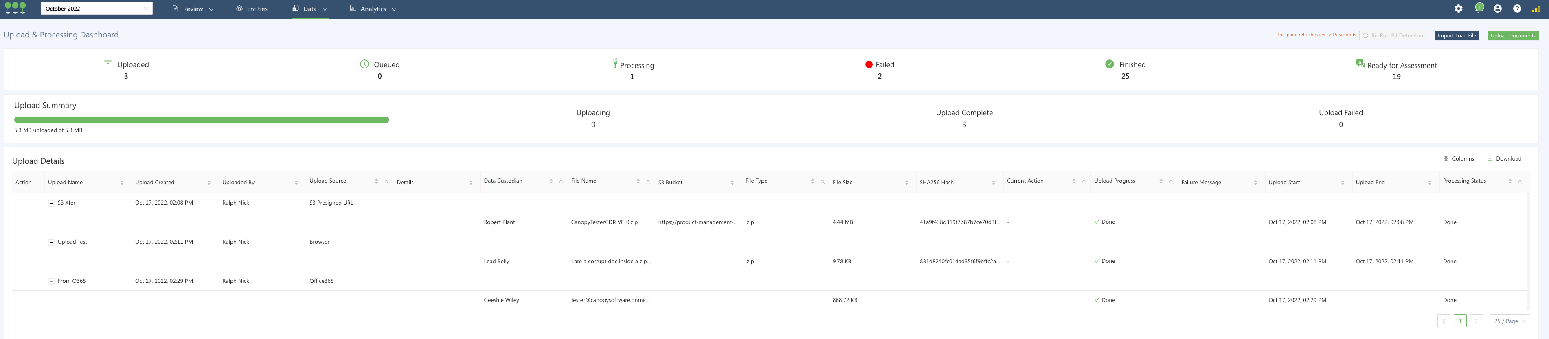Download the upload details table
1549x339 pixels.
[x=1504, y=159]
